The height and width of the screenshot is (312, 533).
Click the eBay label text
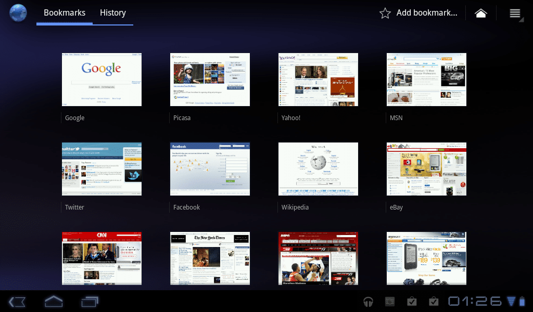click(396, 207)
